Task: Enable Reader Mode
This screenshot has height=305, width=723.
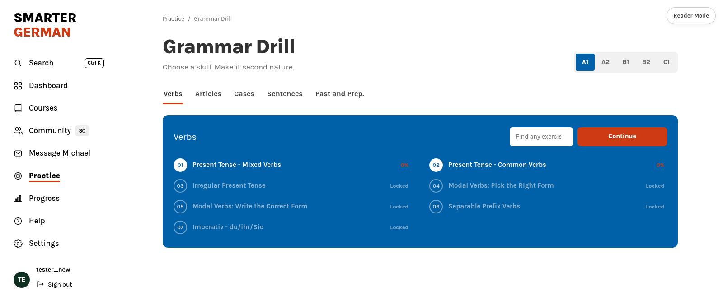Action: [x=691, y=16]
